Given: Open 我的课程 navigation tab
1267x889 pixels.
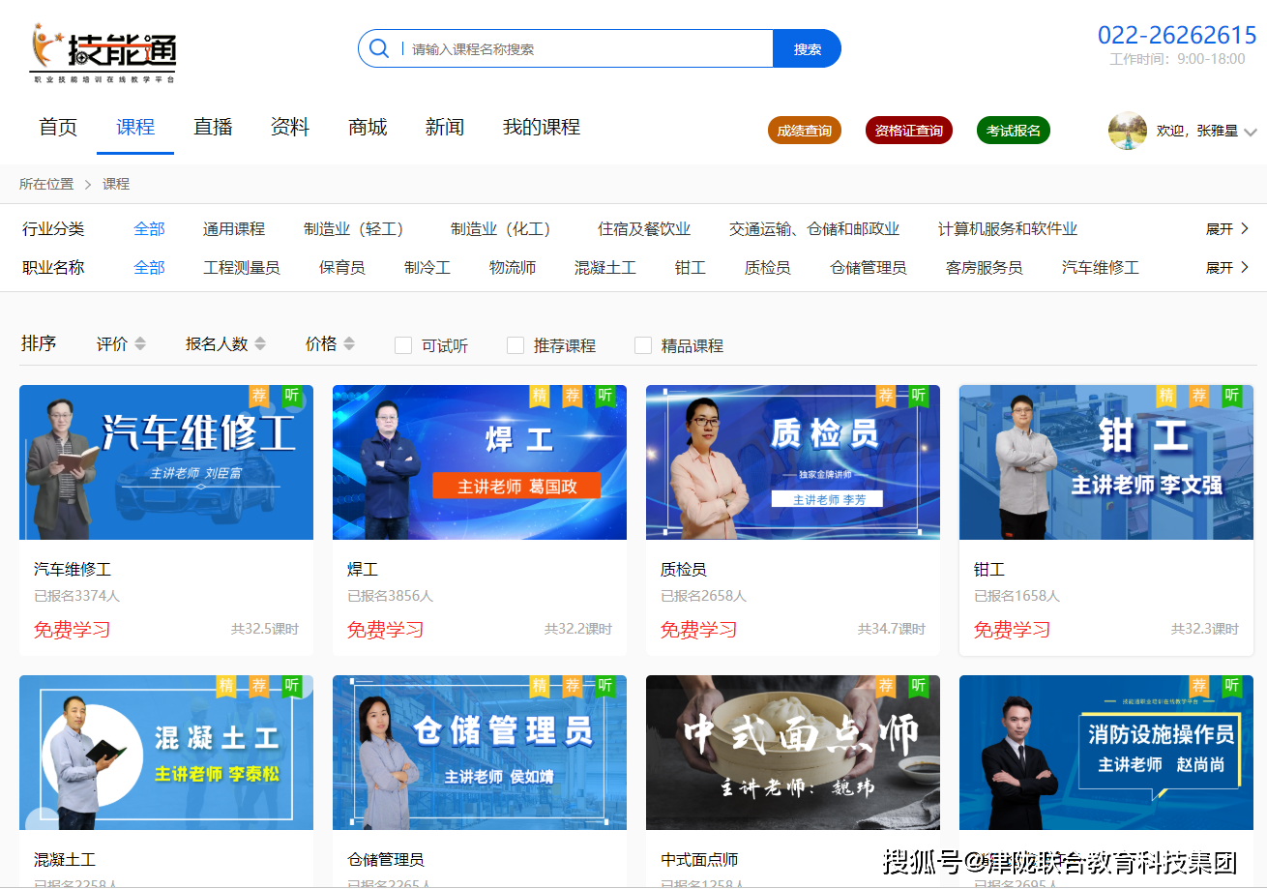Looking at the screenshot, I should 542,127.
